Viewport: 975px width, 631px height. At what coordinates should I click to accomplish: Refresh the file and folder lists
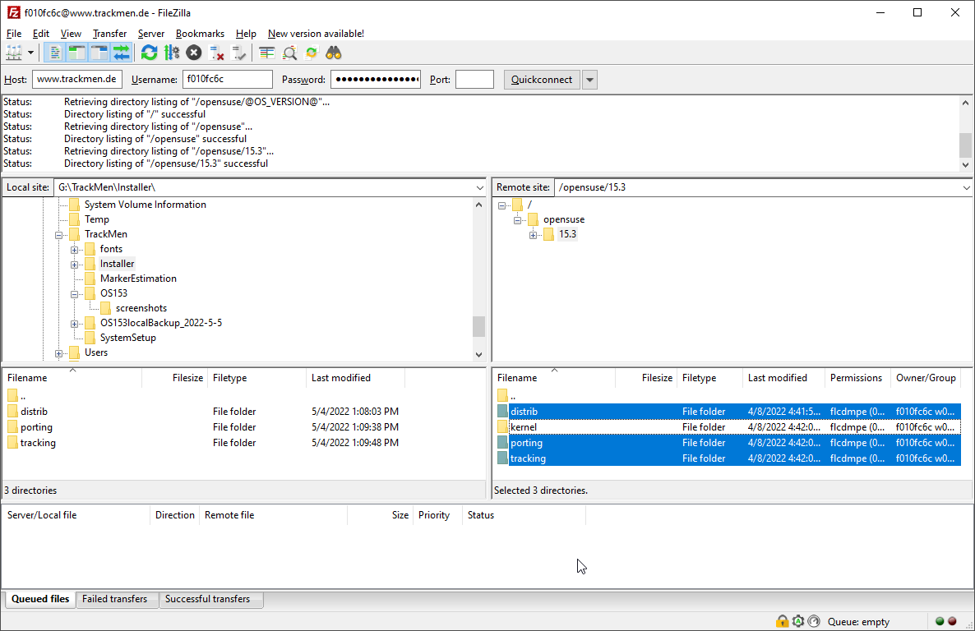(150, 51)
